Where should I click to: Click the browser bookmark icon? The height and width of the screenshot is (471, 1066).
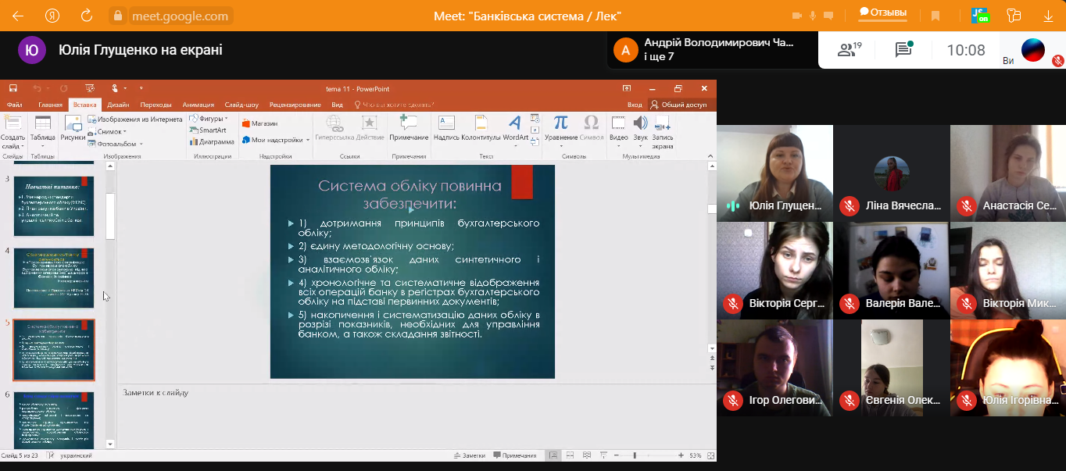pyautogui.click(x=935, y=16)
